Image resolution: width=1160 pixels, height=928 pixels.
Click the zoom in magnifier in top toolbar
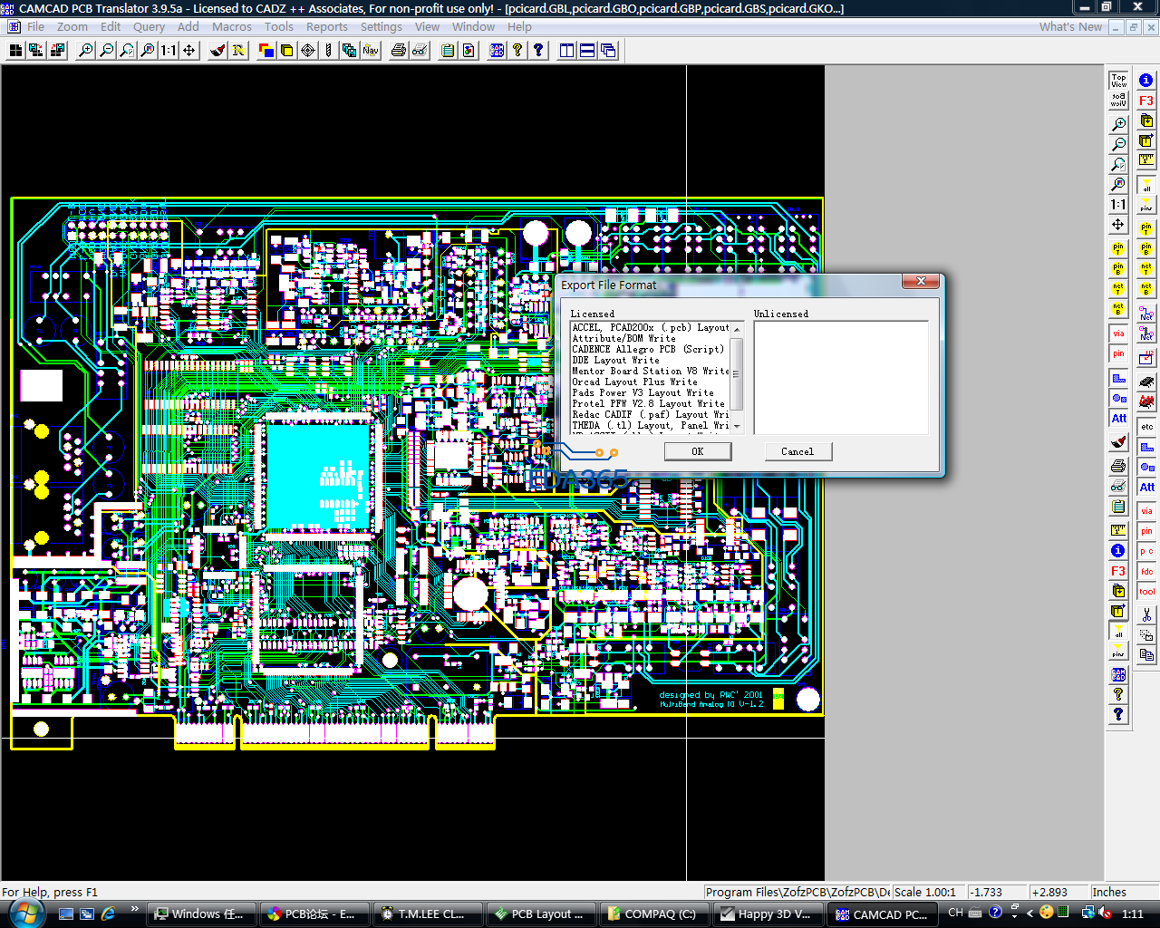click(85, 51)
